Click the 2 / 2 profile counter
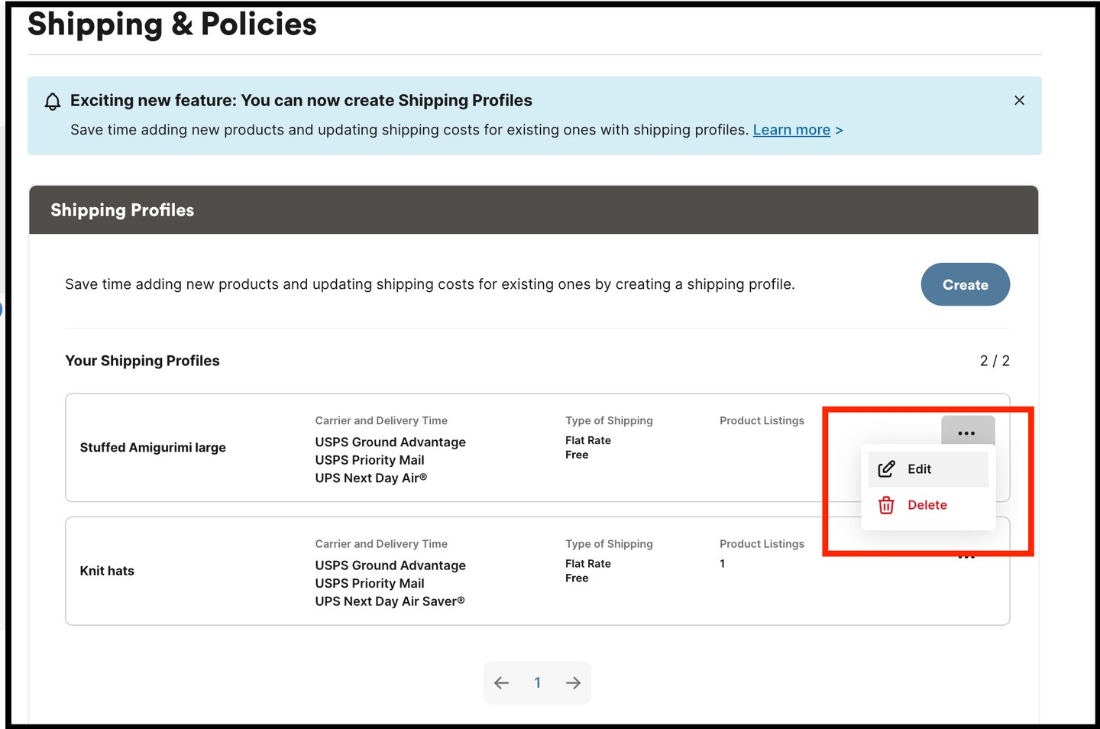Image resolution: width=1100 pixels, height=729 pixels. pos(995,360)
